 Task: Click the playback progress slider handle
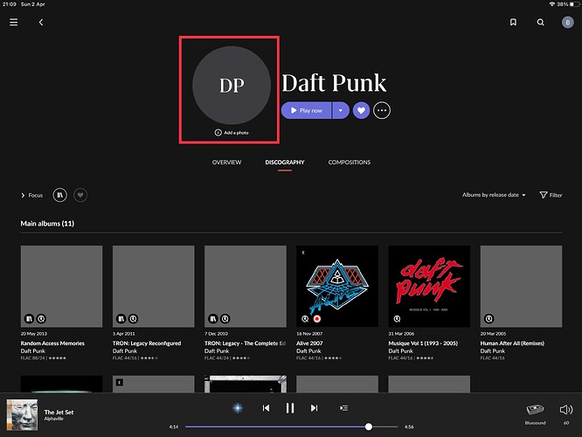(x=369, y=427)
